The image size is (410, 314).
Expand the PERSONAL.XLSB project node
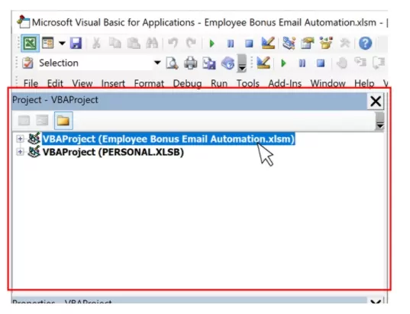[20, 152]
